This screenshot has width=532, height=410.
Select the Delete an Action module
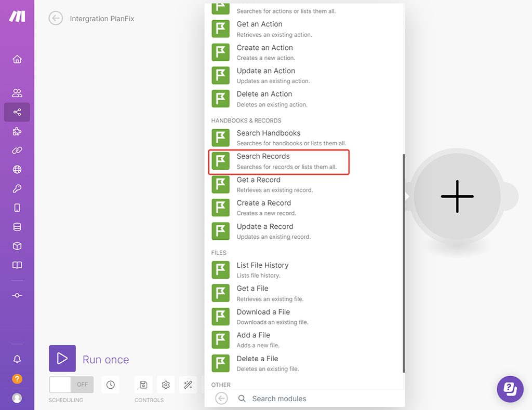point(304,99)
